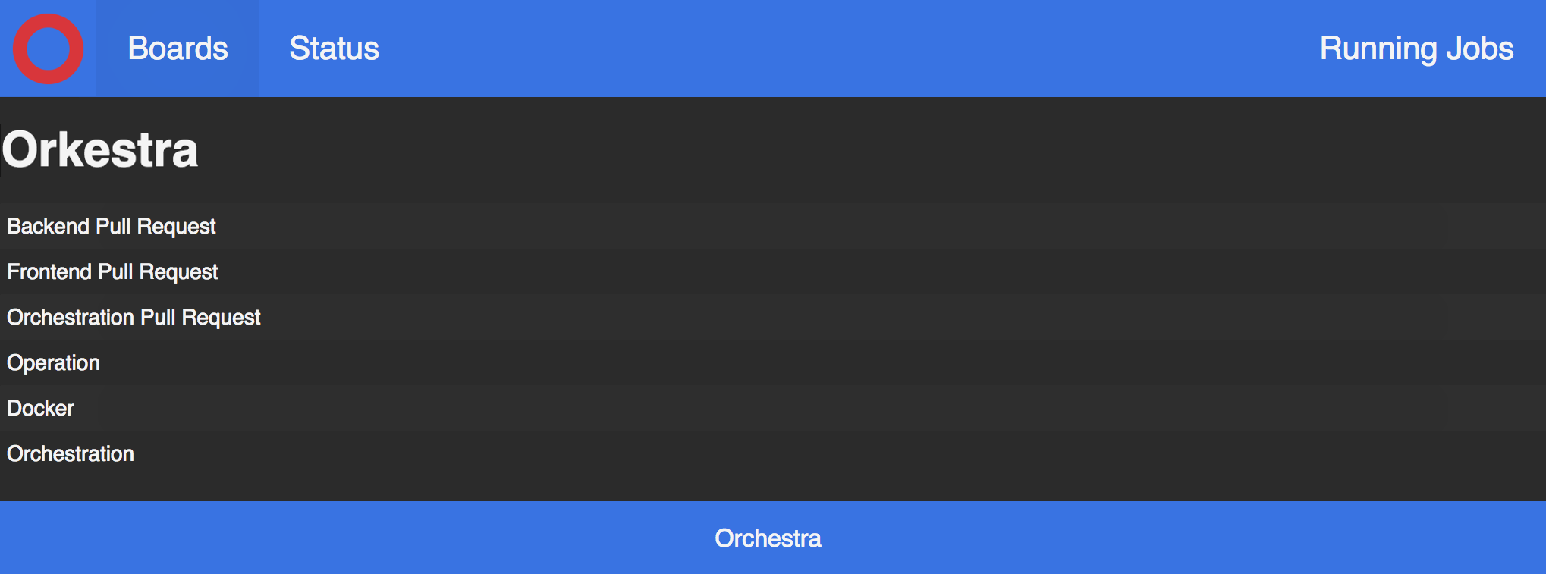Select the Frontend Pull Request board
This screenshot has width=1546, height=574.
pos(112,271)
